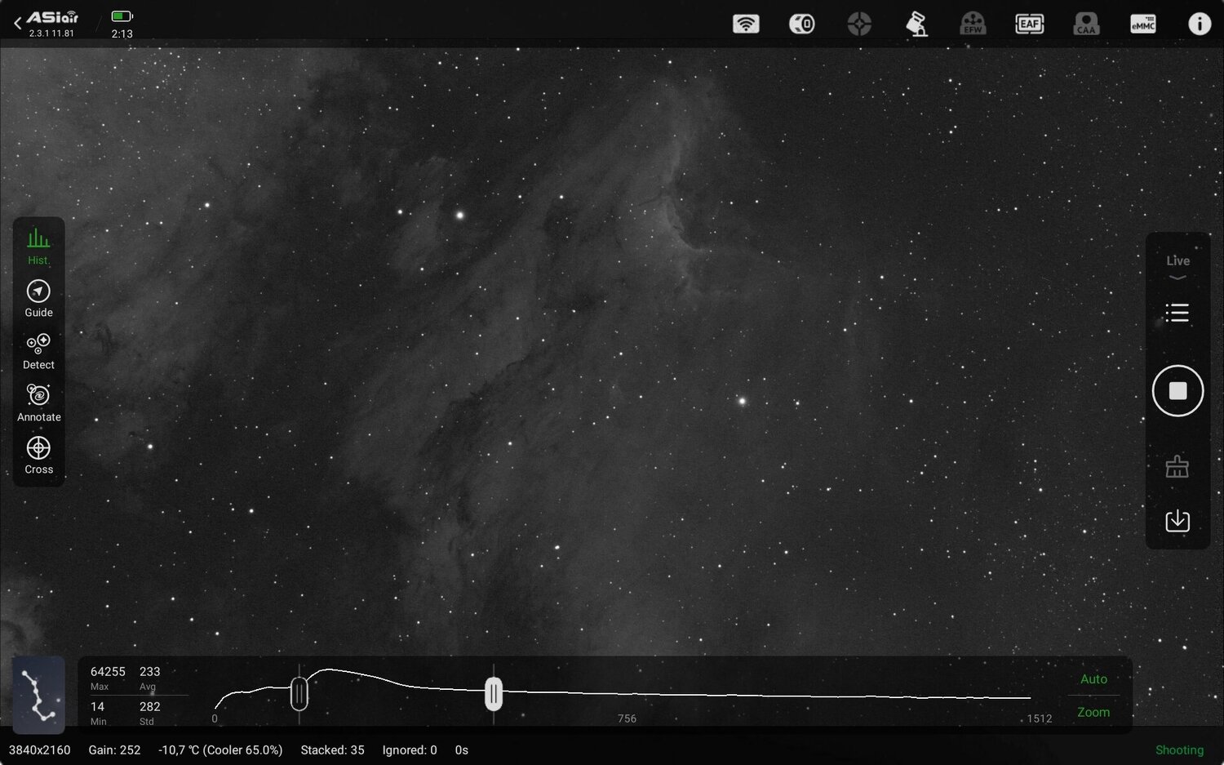Open the guiding scope settings
1224x765 pixels.
(x=916, y=24)
